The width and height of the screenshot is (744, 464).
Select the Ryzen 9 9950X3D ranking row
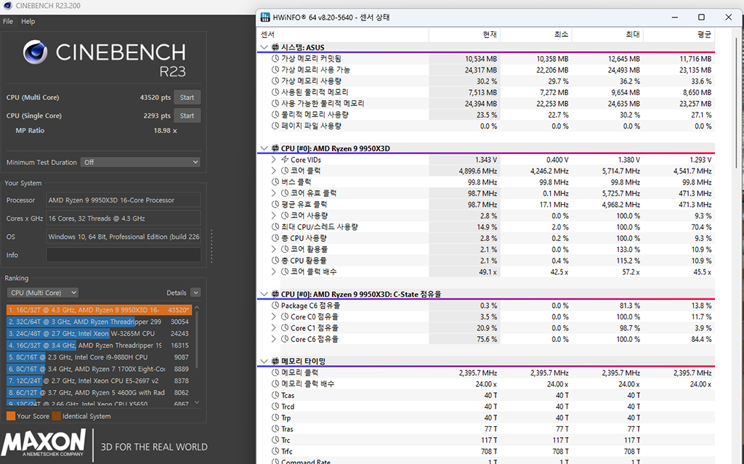(99, 310)
